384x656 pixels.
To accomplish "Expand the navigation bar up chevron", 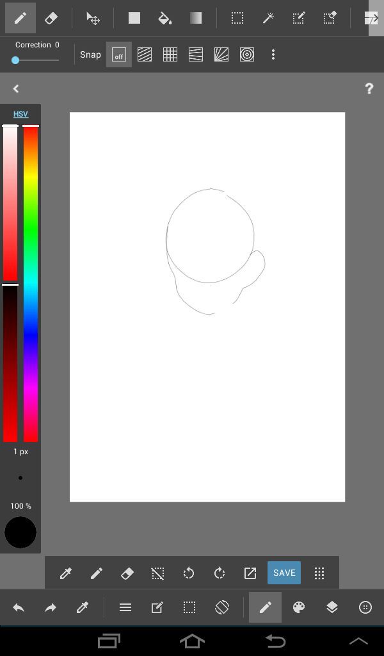I will 358,641.
